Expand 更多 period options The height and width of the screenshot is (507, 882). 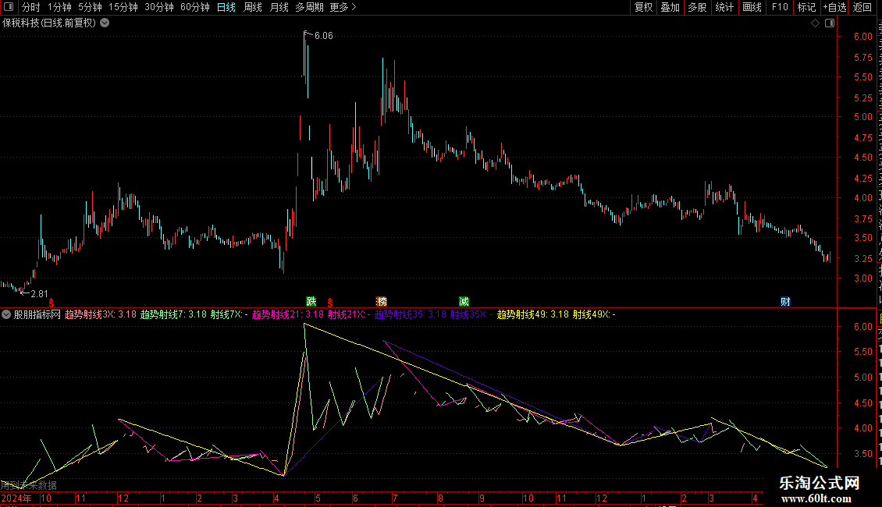(343, 7)
